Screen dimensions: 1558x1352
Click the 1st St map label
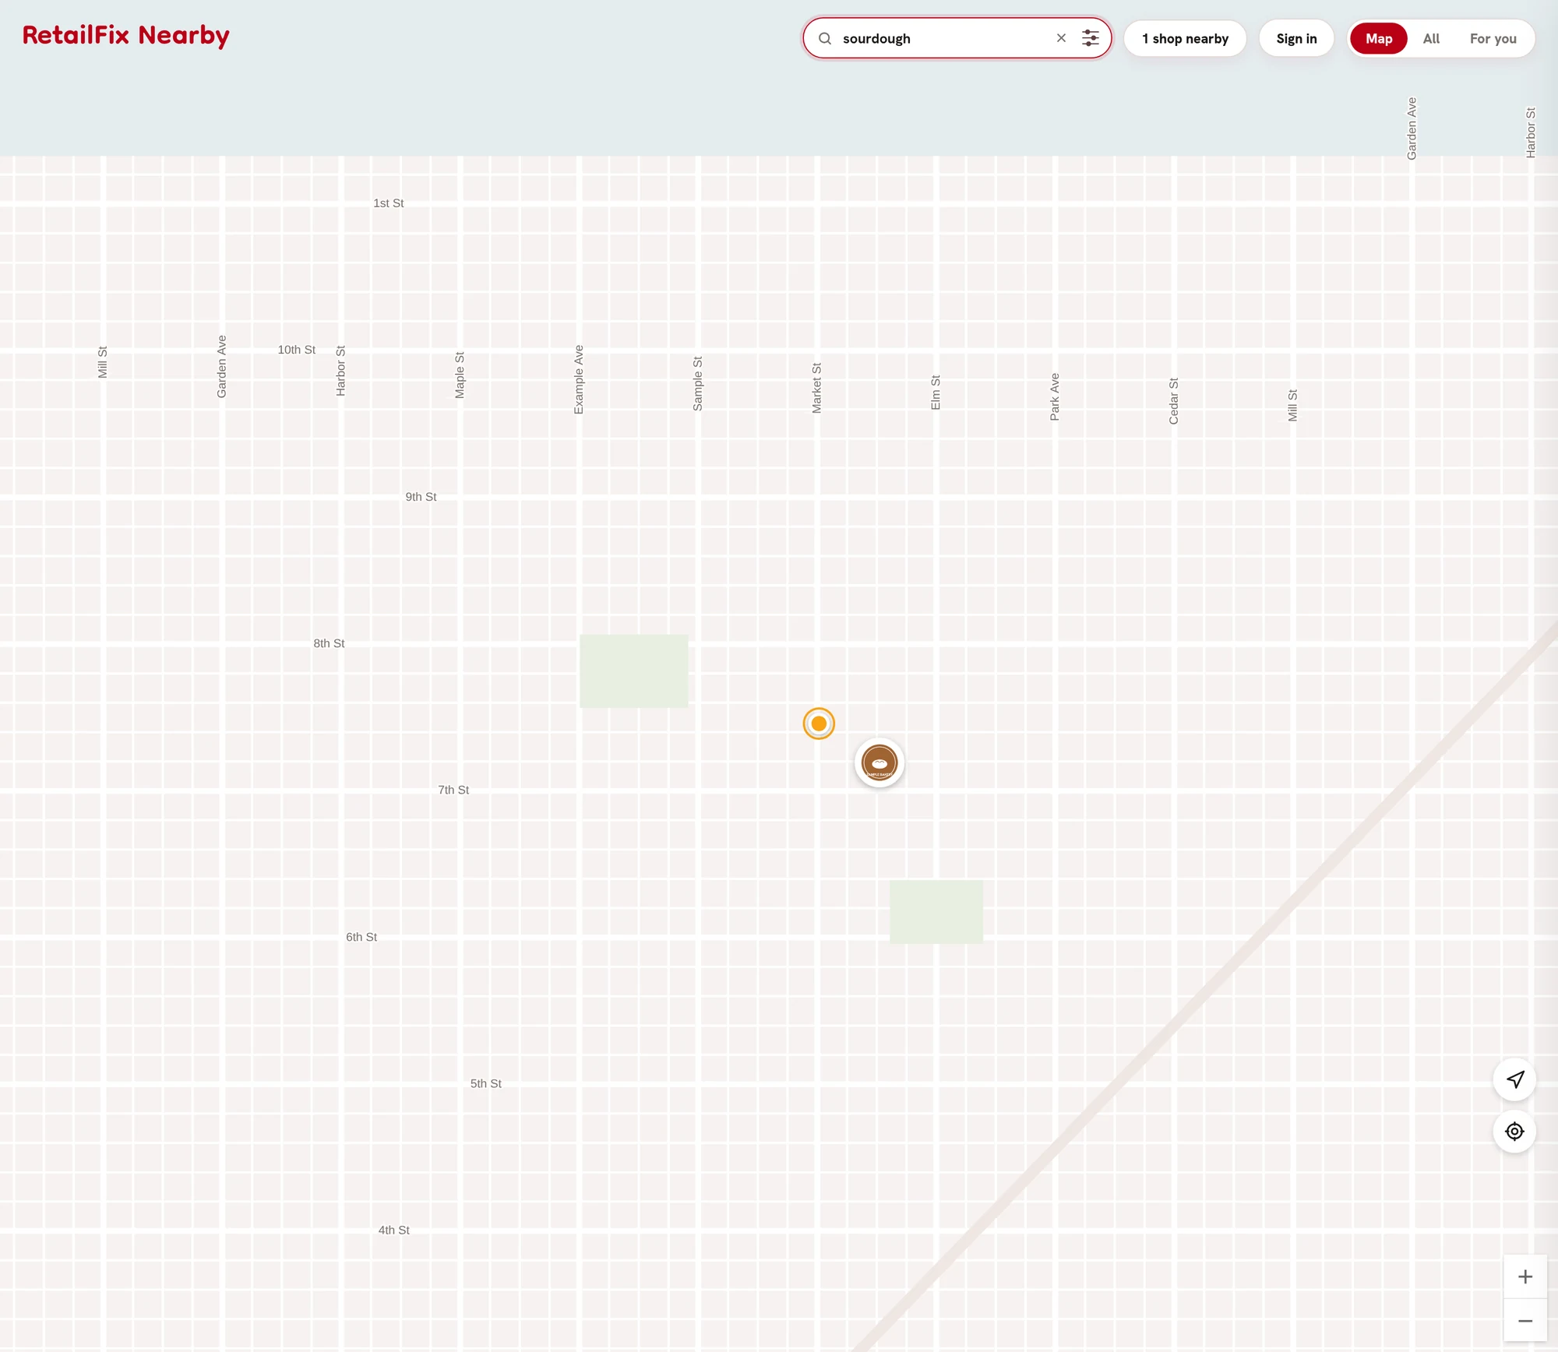(x=388, y=203)
